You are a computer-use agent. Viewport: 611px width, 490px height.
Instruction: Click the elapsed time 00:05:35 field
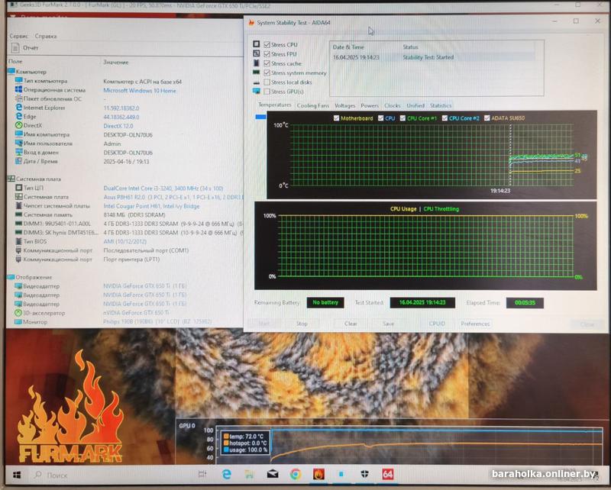pyautogui.click(x=525, y=303)
